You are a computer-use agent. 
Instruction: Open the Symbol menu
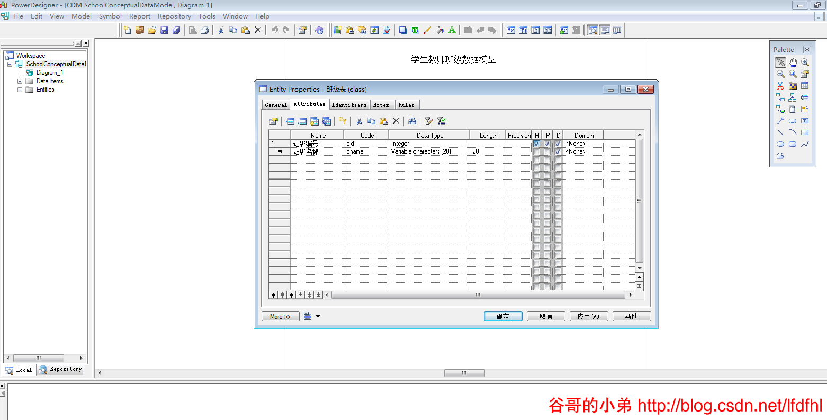pos(110,16)
